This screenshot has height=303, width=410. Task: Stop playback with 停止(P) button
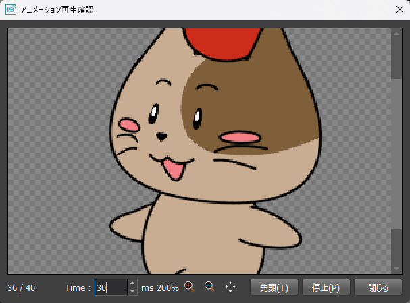click(326, 287)
